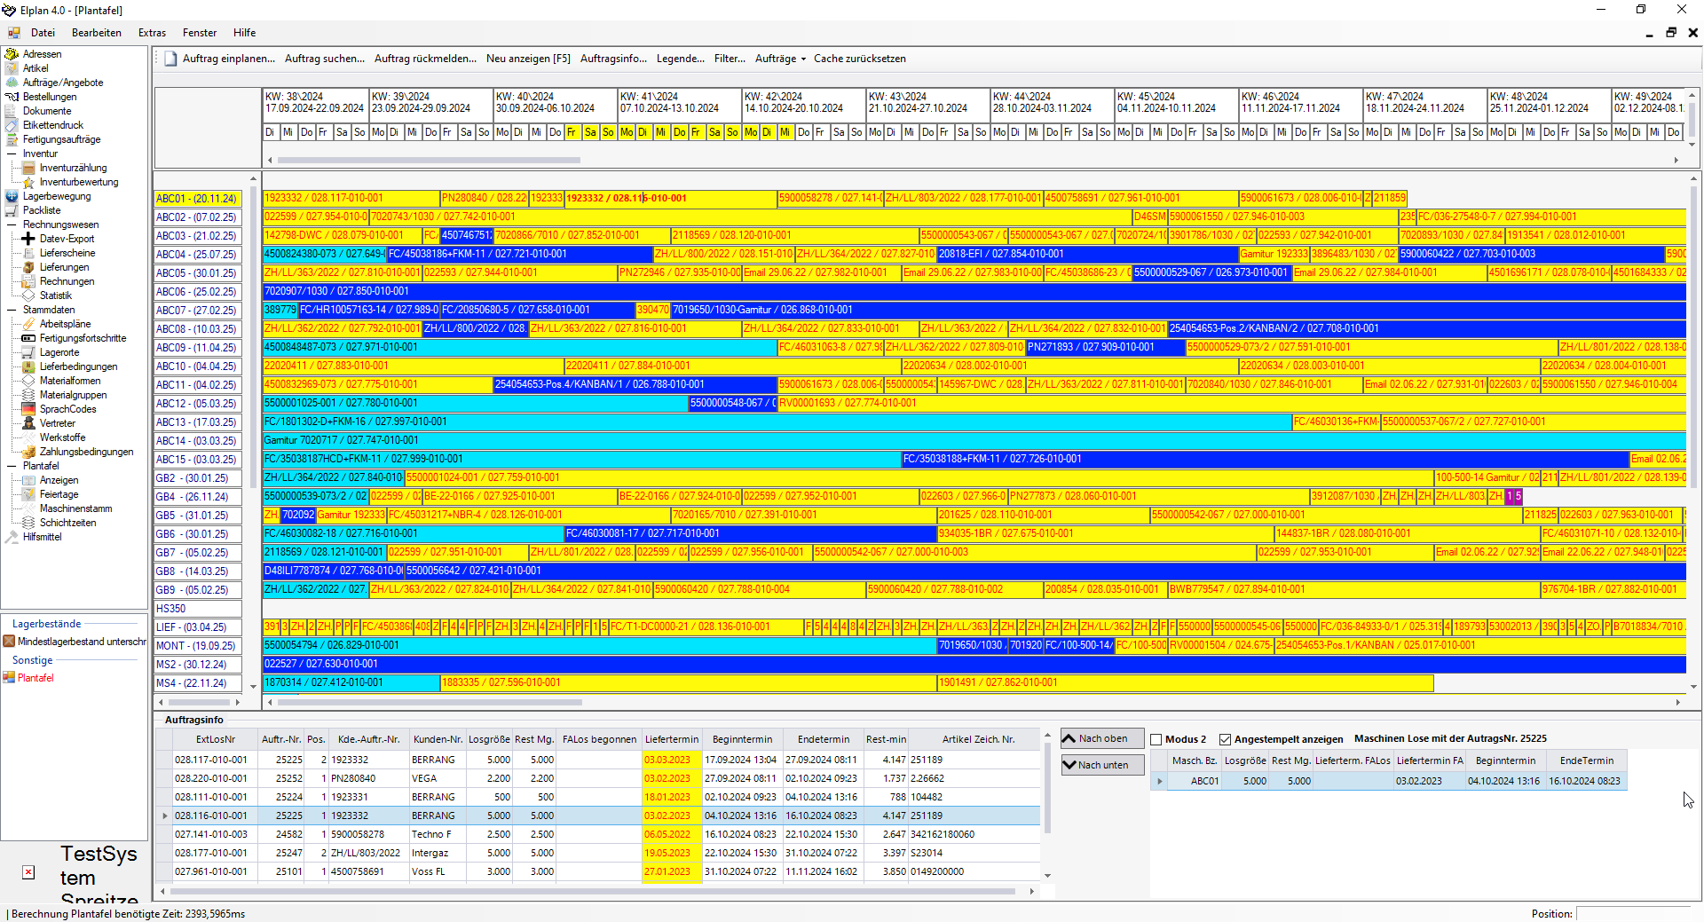The image size is (1704, 922).
Task: Open Lagerbewegung module
Action: tap(57, 196)
